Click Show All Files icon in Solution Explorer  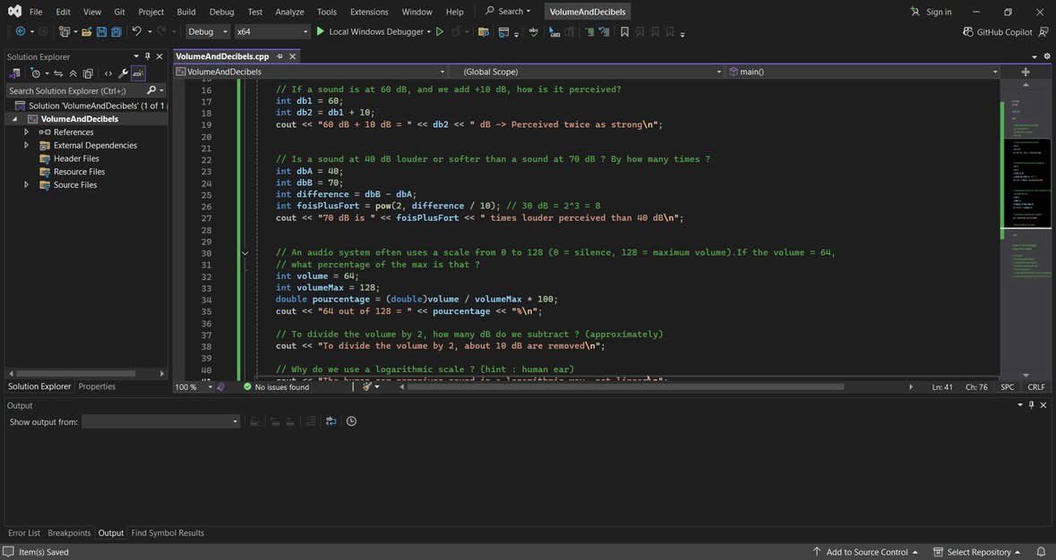88,73
